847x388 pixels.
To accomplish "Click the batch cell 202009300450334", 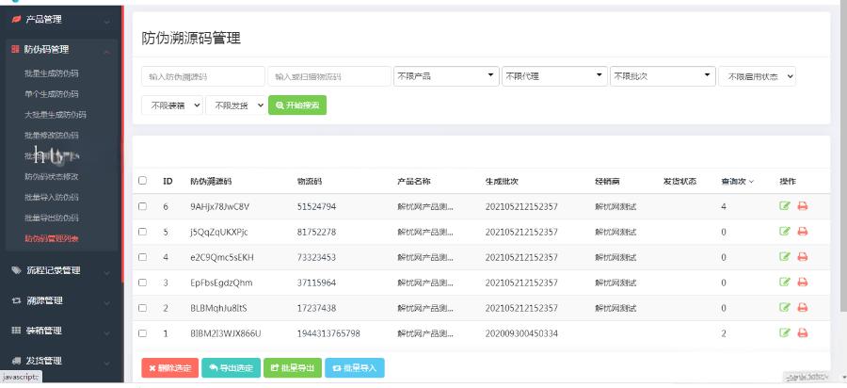I will (x=521, y=333).
